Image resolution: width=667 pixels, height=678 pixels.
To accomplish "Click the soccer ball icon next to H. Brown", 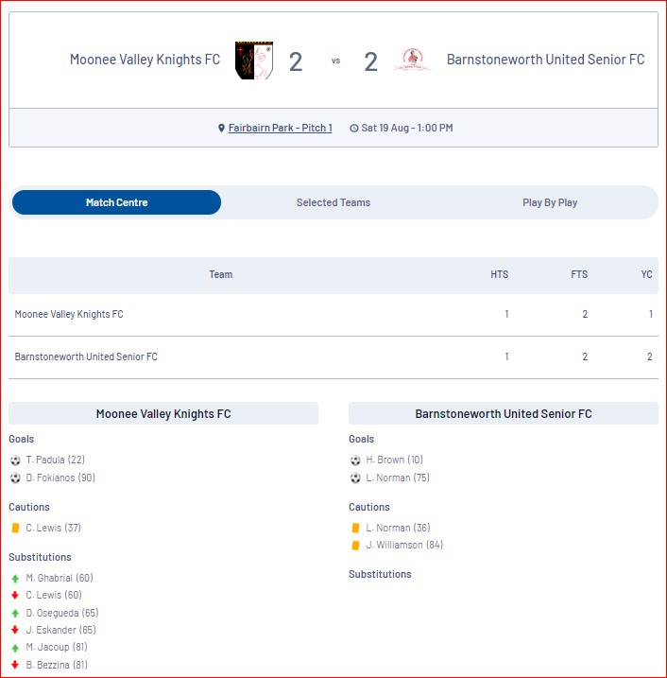I will [x=355, y=461].
